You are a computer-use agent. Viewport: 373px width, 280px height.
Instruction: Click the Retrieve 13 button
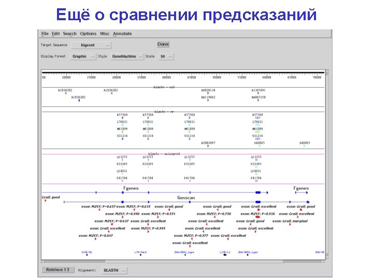click(58, 270)
